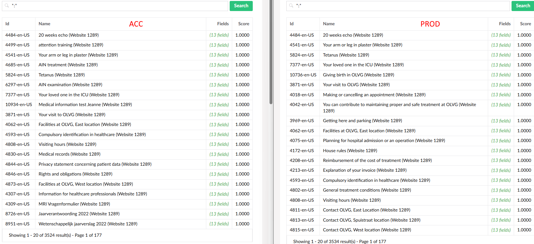The width and height of the screenshot is (534, 244).
Task: Select the MRI Vragenformulier row name
Action: (x=74, y=204)
